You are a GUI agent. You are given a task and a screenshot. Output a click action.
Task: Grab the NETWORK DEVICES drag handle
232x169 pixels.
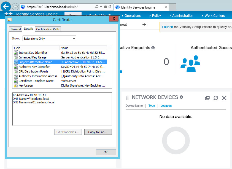(x=127, y=98)
